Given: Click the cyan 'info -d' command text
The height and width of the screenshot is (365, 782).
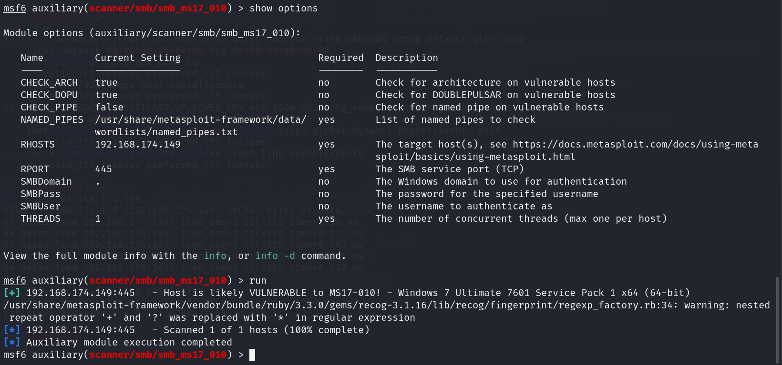Looking at the screenshot, I should [x=275, y=256].
